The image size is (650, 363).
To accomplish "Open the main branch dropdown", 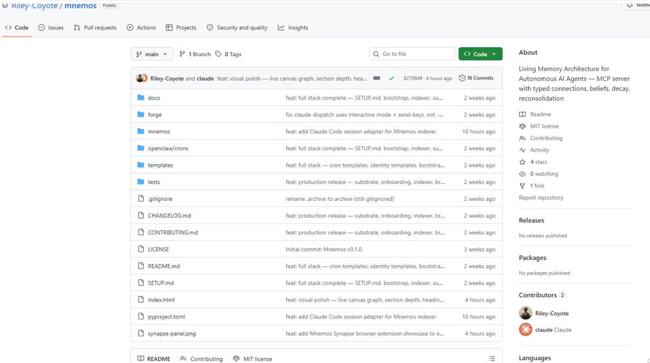I will [x=152, y=54].
